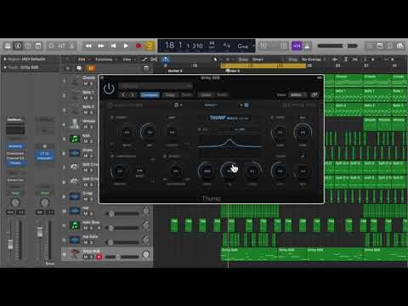Screen dimensions: 408x306
Task: Adjust the Grimy 808 track volume slider
Action: (x=122, y=257)
